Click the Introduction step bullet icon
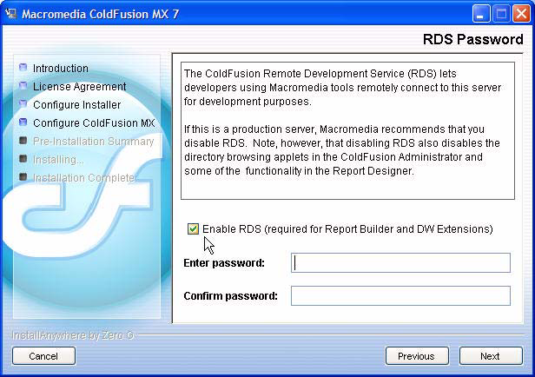 tap(23, 67)
